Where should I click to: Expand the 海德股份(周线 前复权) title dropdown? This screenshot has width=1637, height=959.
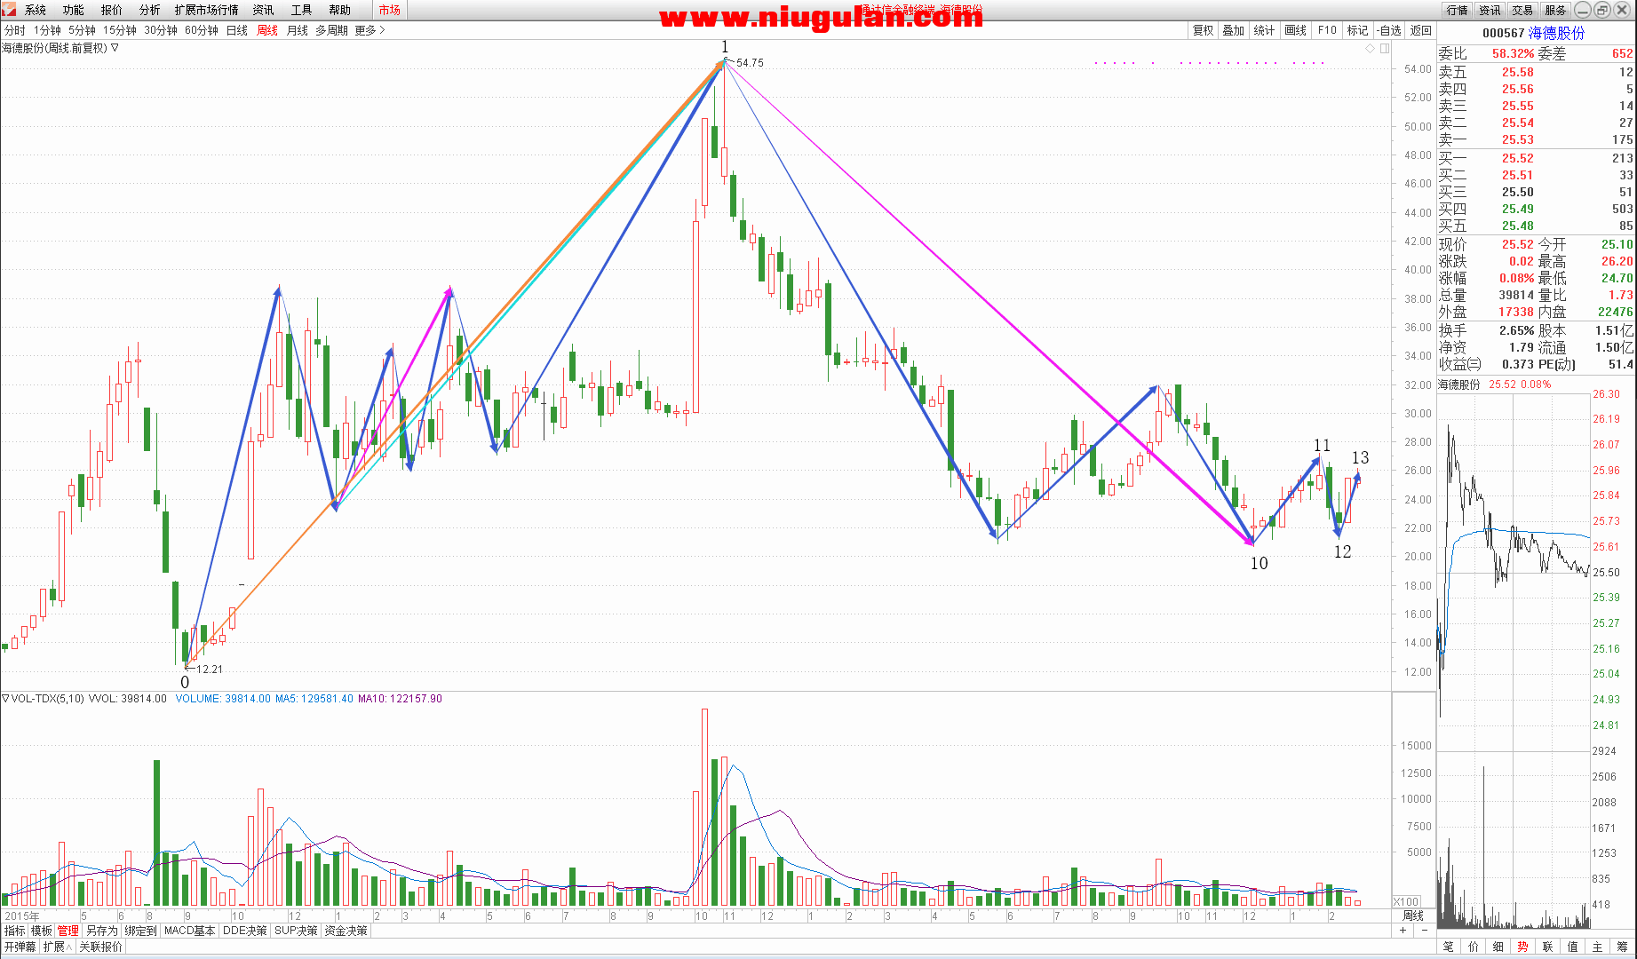tap(115, 48)
